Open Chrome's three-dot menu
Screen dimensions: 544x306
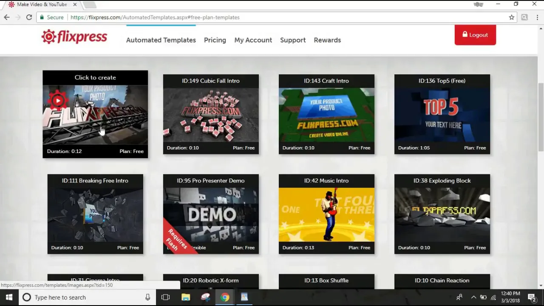tap(537, 17)
